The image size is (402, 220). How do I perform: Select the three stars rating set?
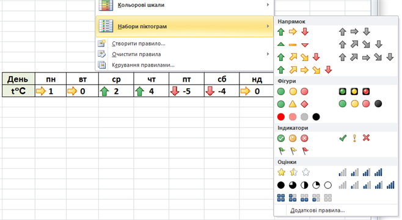pos(293,172)
